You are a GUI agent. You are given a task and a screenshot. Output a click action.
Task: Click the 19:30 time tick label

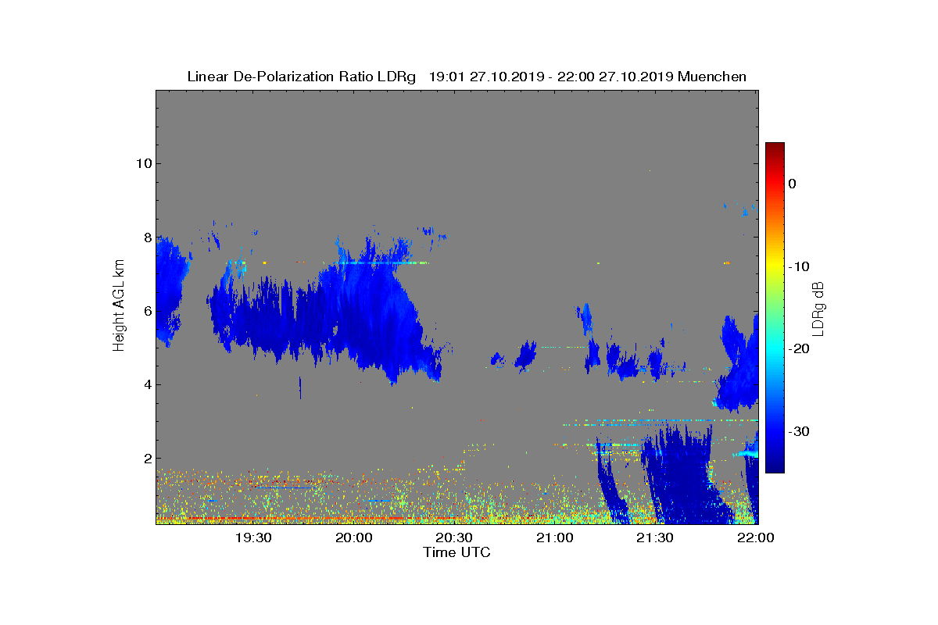pyautogui.click(x=253, y=537)
